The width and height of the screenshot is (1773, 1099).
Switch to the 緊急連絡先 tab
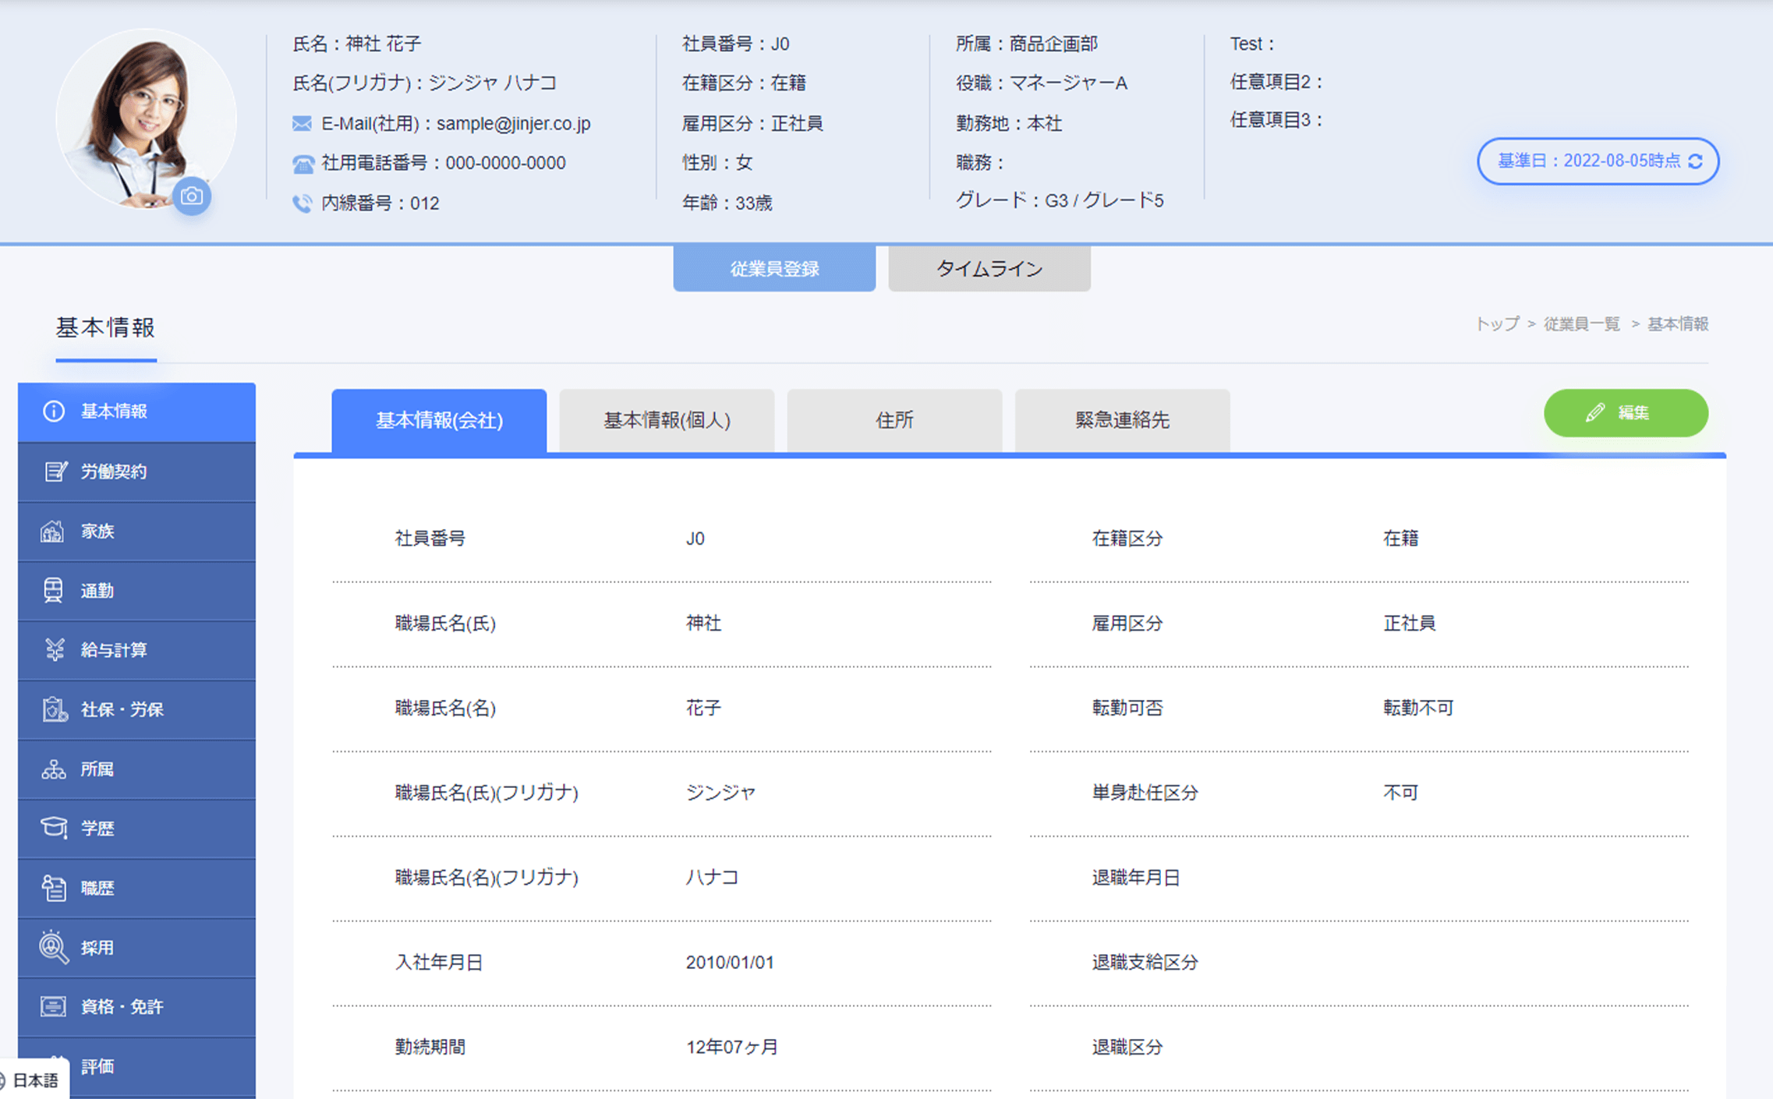[x=1122, y=420]
